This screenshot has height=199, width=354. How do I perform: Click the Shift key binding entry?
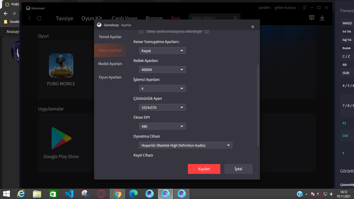coord(347,73)
